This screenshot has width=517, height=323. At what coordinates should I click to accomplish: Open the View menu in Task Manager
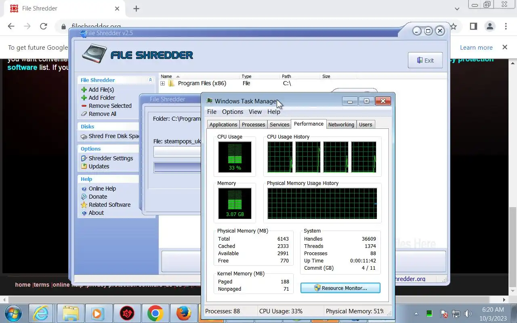255,112
